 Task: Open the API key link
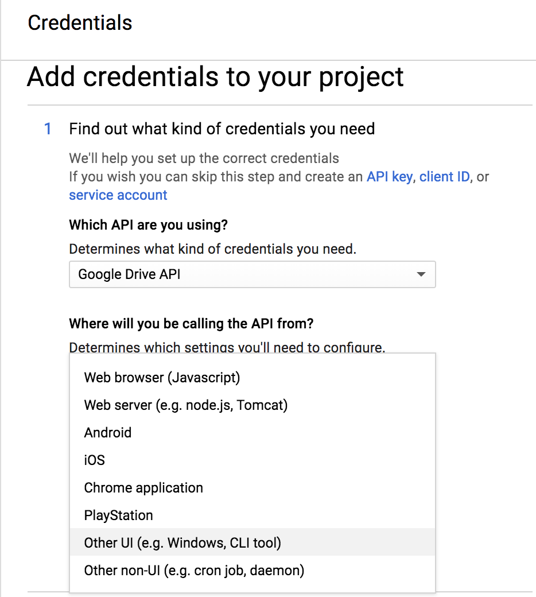390,177
